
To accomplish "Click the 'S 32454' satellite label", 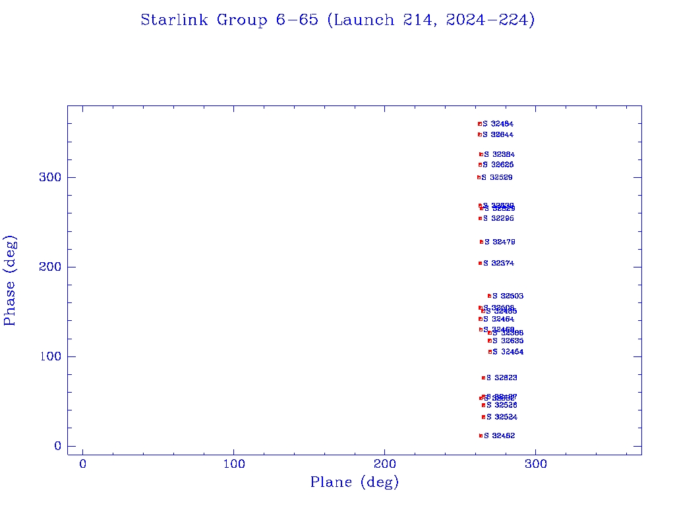I will [508, 352].
